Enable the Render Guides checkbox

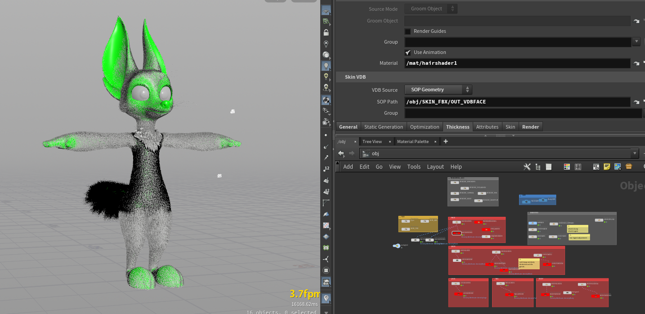(x=408, y=31)
